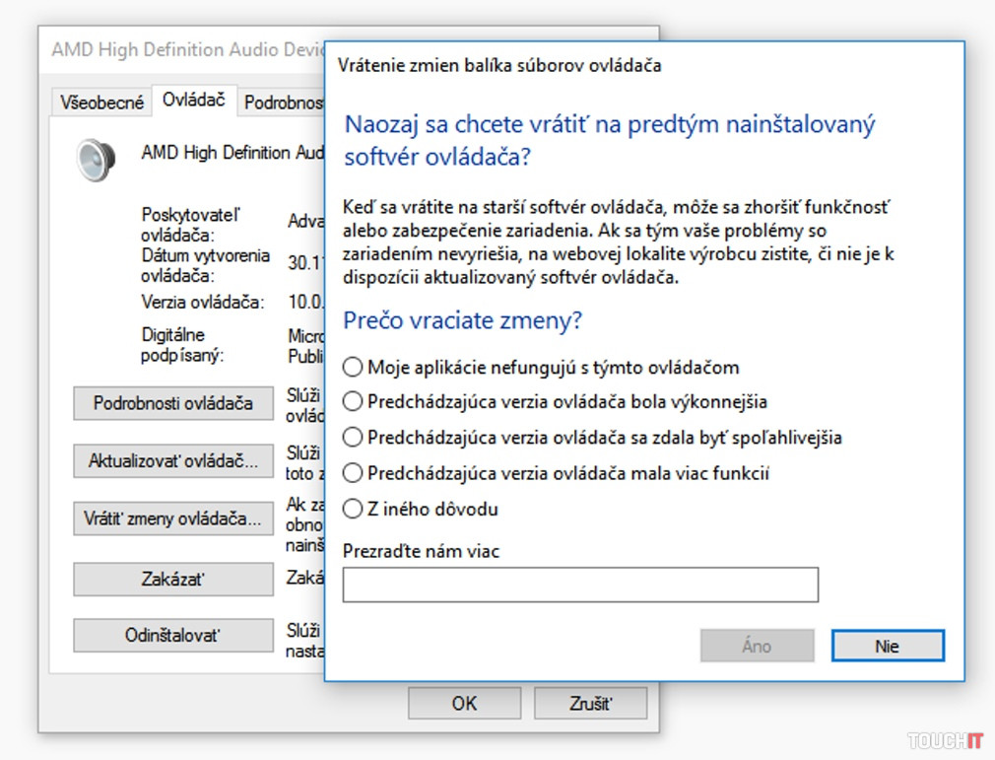Decline the rollback with the Nie button

[x=887, y=647]
